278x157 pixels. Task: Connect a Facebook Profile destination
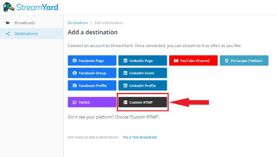(x=92, y=85)
